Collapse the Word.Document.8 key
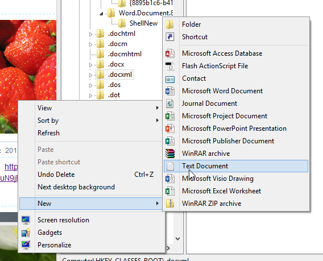Viewport: 323px width, 261px height. 101,14
